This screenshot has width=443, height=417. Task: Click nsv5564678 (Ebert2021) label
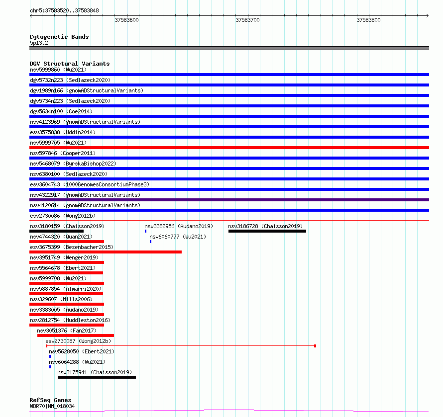click(63, 268)
